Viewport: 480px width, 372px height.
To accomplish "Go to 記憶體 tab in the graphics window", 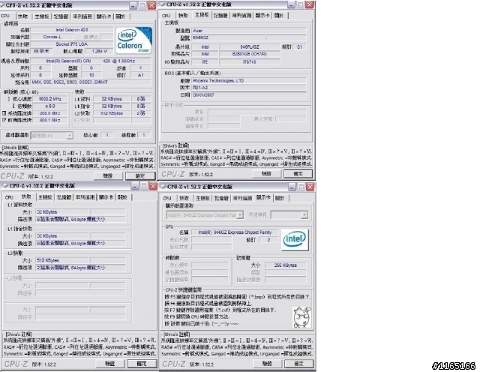I will (221, 199).
